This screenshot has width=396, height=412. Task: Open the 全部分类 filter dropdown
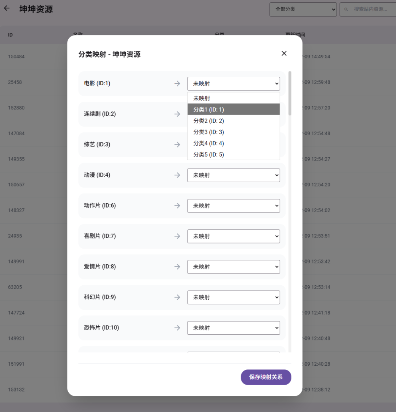click(x=303, y=9)
